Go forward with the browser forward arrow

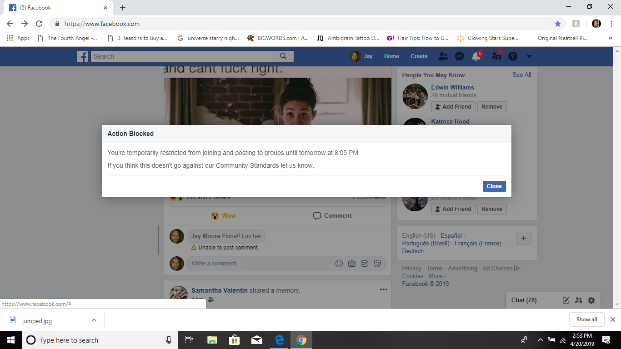point(25,24)
